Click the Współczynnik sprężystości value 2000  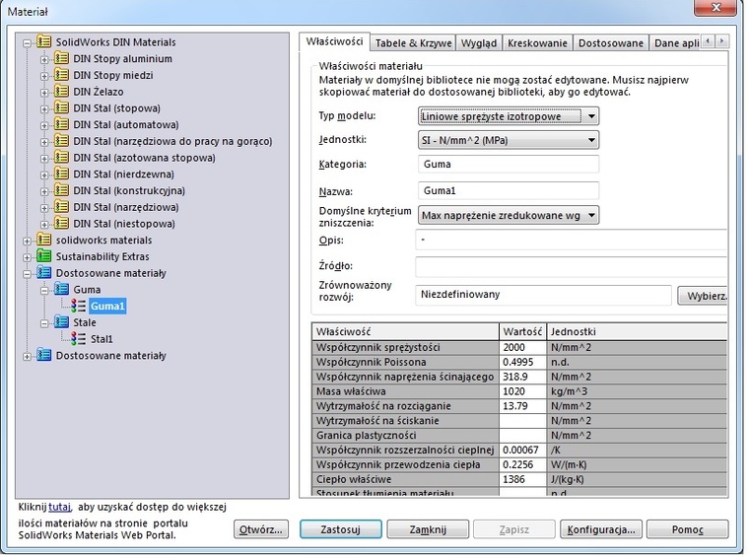tap(522, 347)
